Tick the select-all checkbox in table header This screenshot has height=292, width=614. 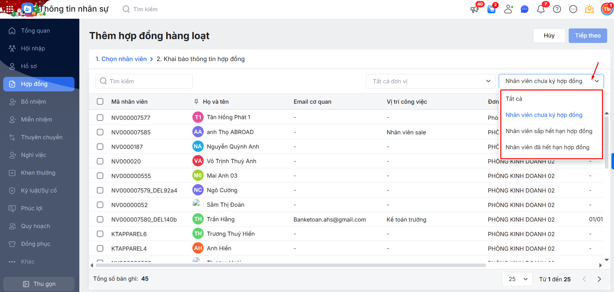(x=100, y=102)
